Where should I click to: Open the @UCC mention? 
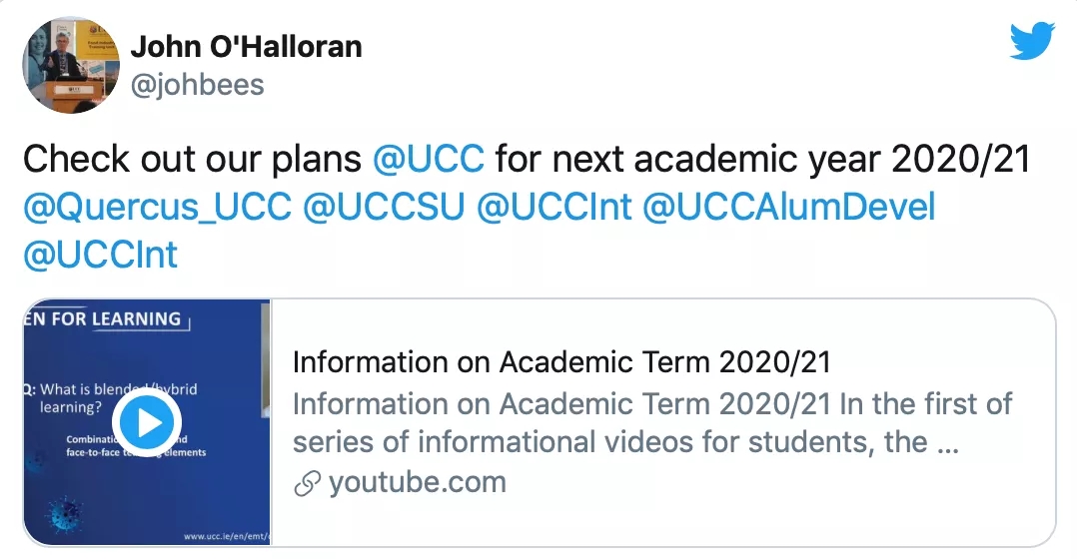click(428, 159)
